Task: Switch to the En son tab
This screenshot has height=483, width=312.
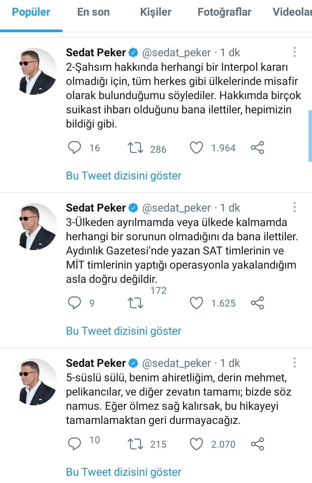Action: (x=93, y=12)
